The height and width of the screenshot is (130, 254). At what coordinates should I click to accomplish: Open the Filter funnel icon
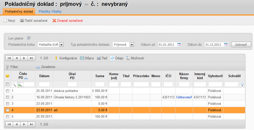[7, 67]
